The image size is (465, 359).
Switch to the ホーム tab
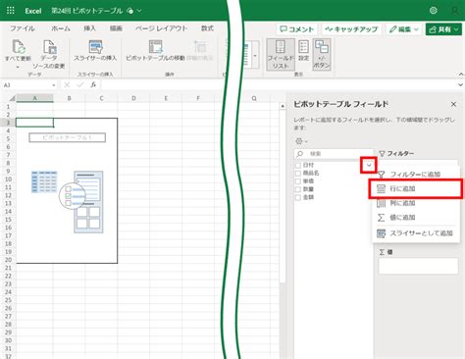tap(61, 28)
